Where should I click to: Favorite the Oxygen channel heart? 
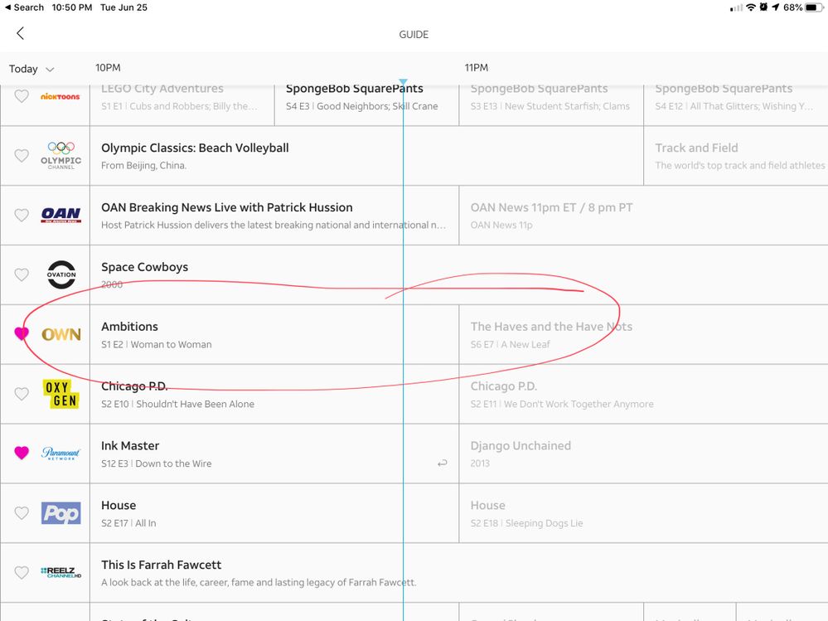tap(22, 394)
